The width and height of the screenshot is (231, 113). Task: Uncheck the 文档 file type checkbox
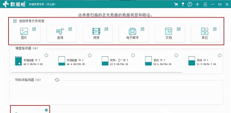point(179,29)
